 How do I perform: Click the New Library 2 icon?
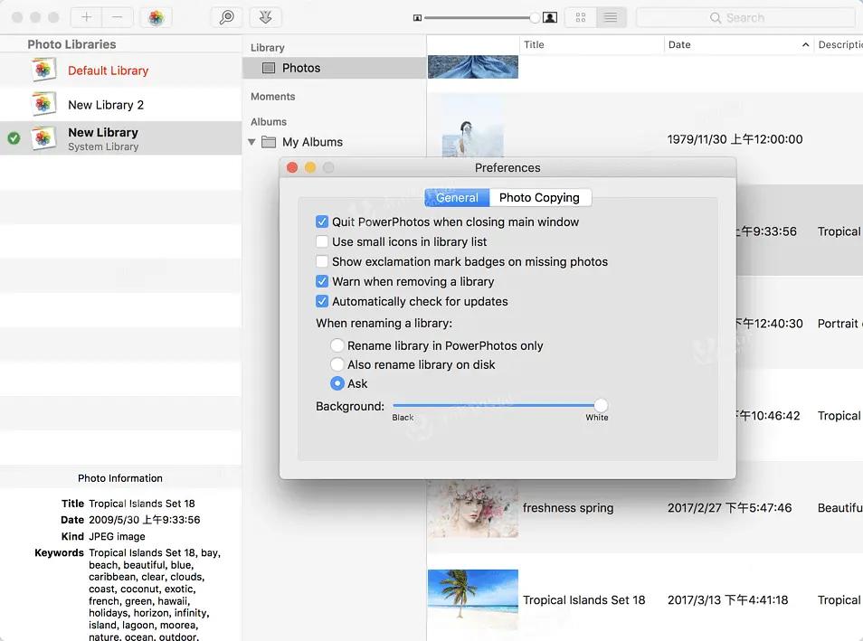43,104
